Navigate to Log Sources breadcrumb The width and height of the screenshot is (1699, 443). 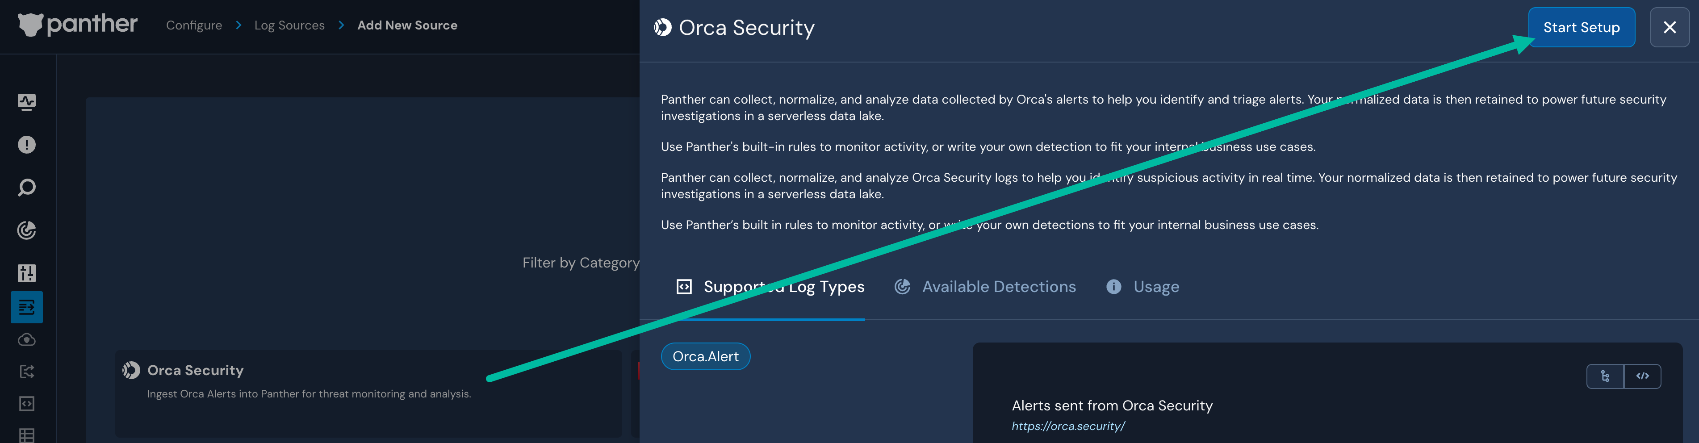[289, 25]
